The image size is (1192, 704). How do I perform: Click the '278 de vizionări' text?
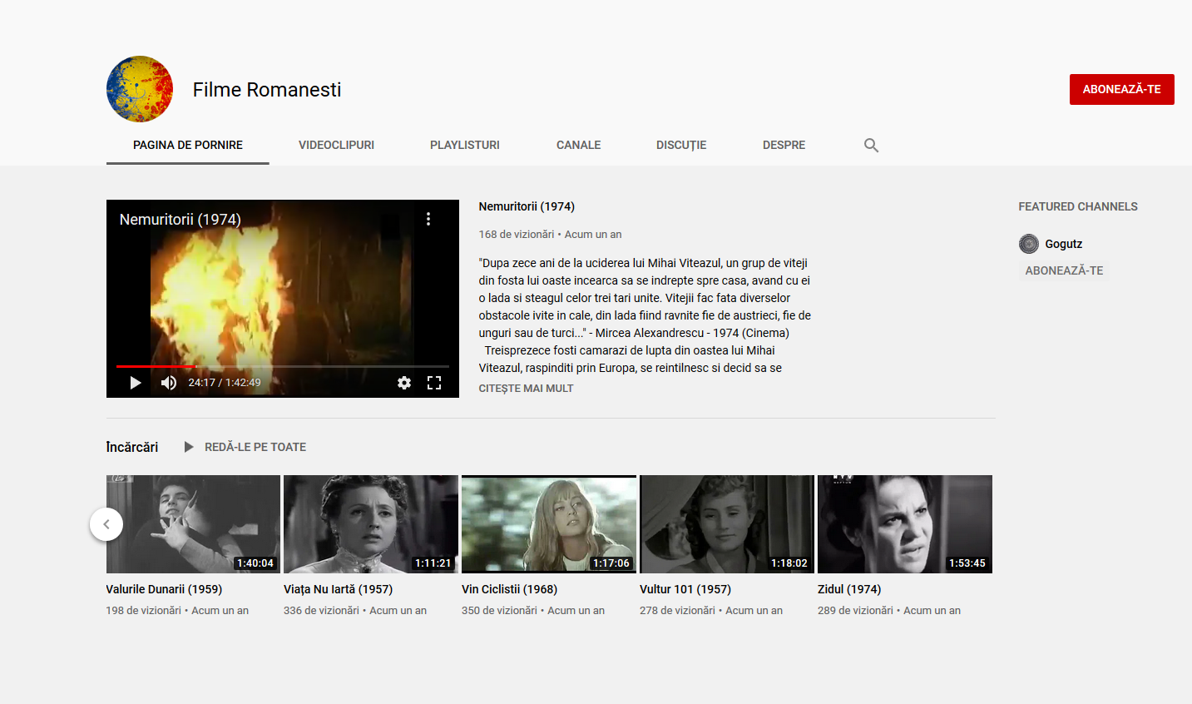[677, 611]
